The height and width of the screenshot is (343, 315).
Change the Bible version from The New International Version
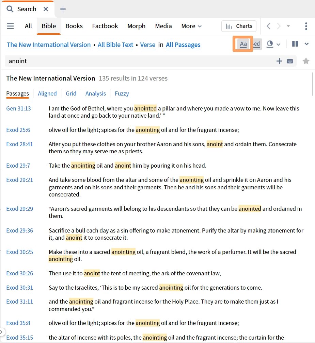[x=49, y=45]
